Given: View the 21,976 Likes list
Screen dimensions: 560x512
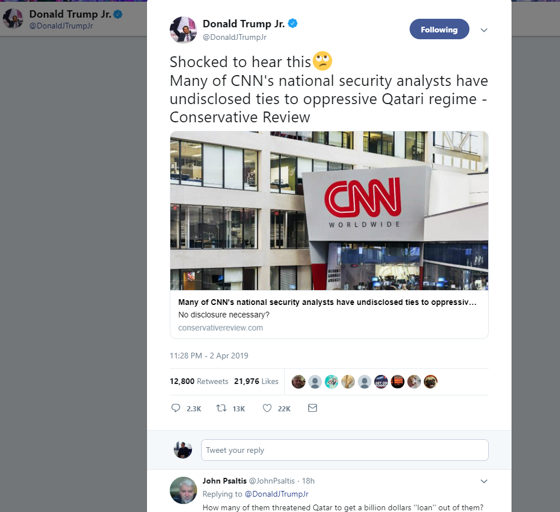Looking at the screenshot, I should (256, 381).
